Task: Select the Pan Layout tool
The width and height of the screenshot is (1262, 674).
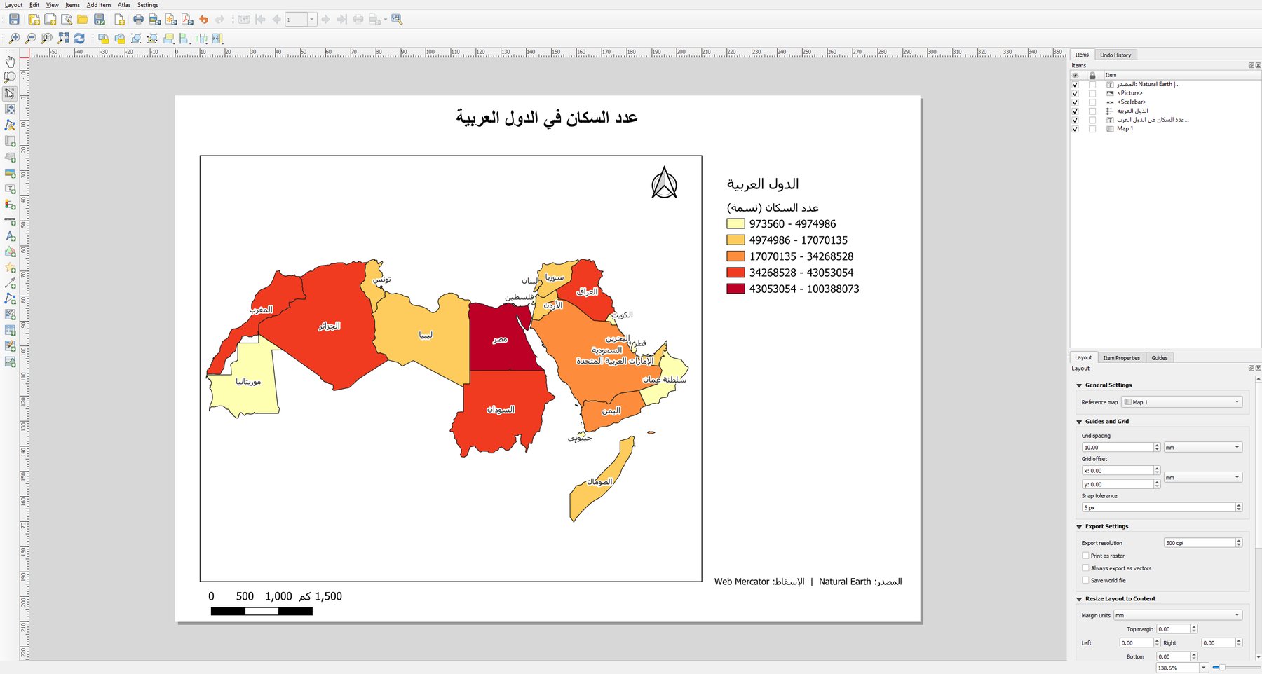Action: coord(10,62)
